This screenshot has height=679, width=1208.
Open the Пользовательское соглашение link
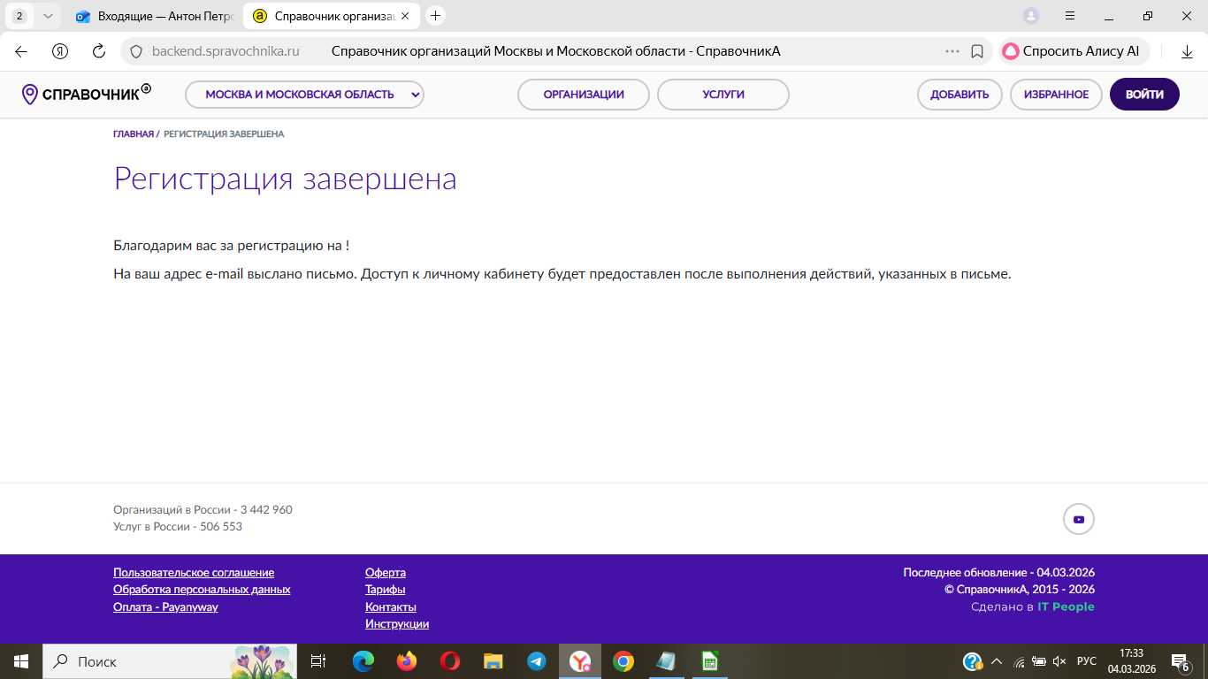pos(194,573)
